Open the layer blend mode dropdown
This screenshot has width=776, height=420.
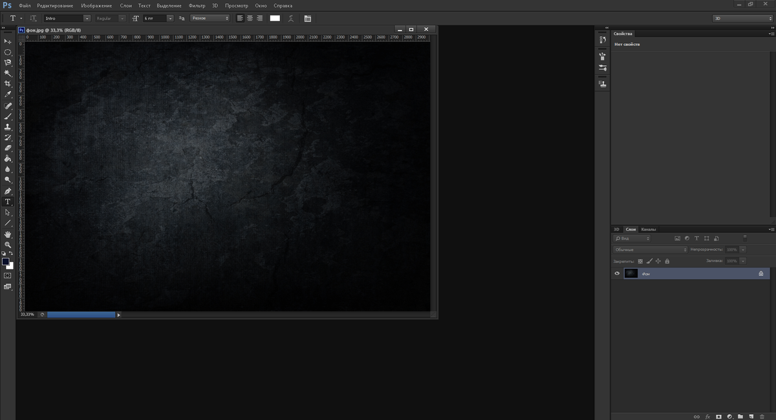point(651,249)
